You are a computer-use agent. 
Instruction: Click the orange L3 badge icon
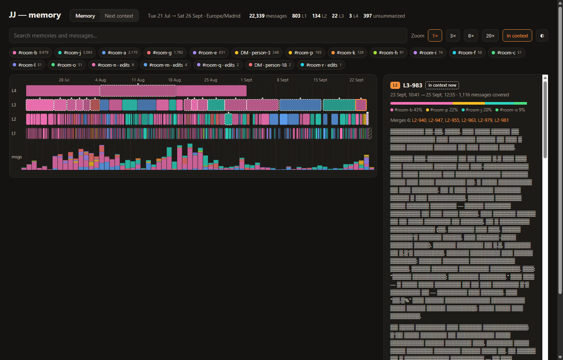pyautogui.click(x=395, y=85)
